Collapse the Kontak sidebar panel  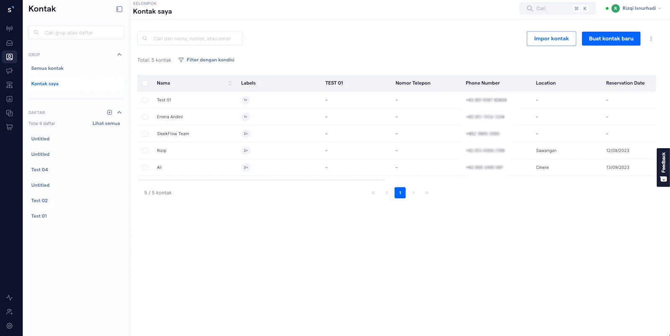point(119,9)
